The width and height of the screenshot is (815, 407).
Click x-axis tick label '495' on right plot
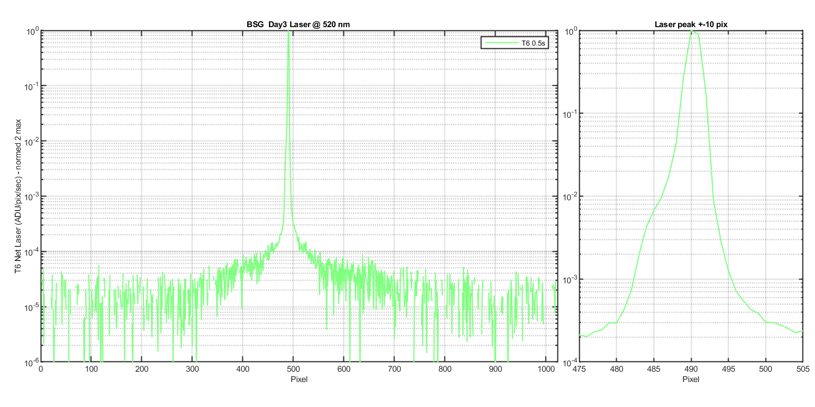728,369
